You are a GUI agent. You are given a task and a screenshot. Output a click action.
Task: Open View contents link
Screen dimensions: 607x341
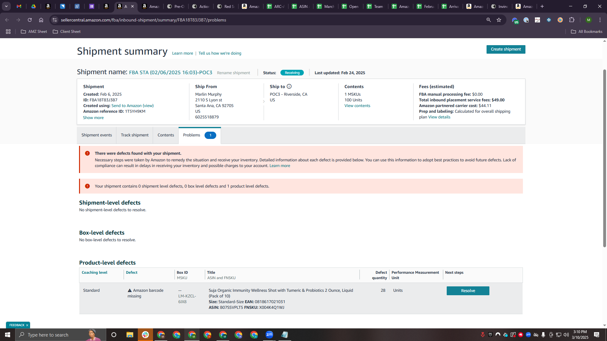(357, 106)
